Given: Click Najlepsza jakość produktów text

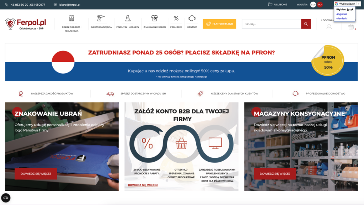Looking at the screenshot, I should [52, 94].
